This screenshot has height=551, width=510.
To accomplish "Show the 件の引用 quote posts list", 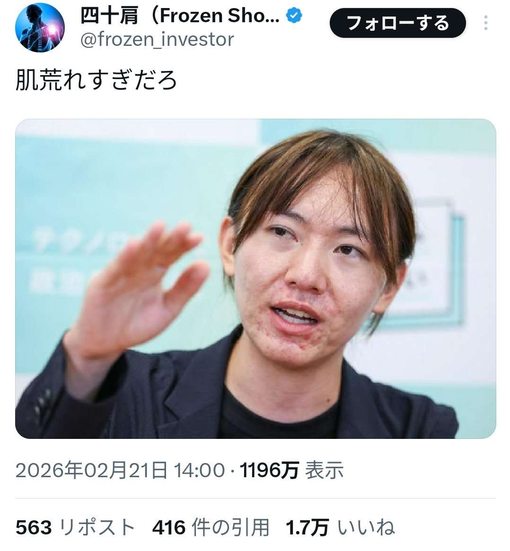I will point(230,528).
